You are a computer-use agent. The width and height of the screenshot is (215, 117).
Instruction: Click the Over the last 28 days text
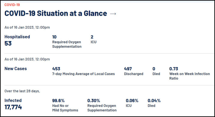[22, 91]
